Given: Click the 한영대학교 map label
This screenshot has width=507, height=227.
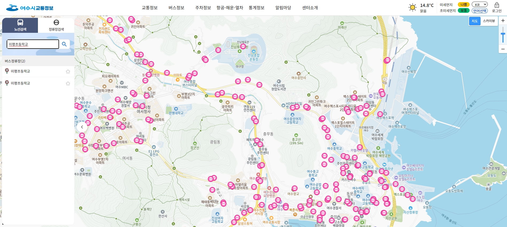Looking at the screenshot, I should (x=176, y=113).
